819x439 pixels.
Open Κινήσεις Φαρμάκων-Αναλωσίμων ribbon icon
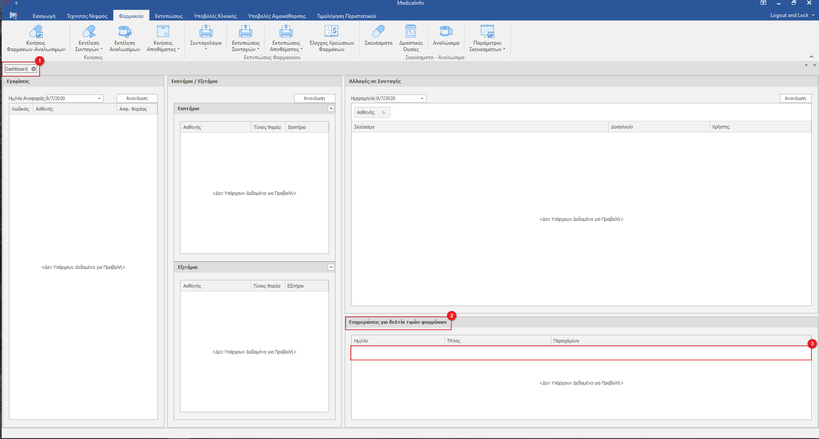coord(36,32)
